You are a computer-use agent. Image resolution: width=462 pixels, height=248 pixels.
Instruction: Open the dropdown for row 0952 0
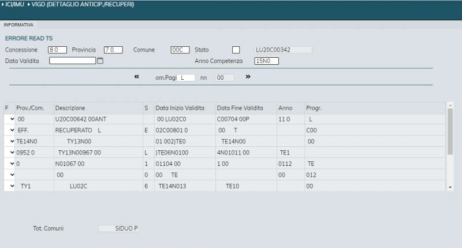pyautogui.click(x=11, y=153)
